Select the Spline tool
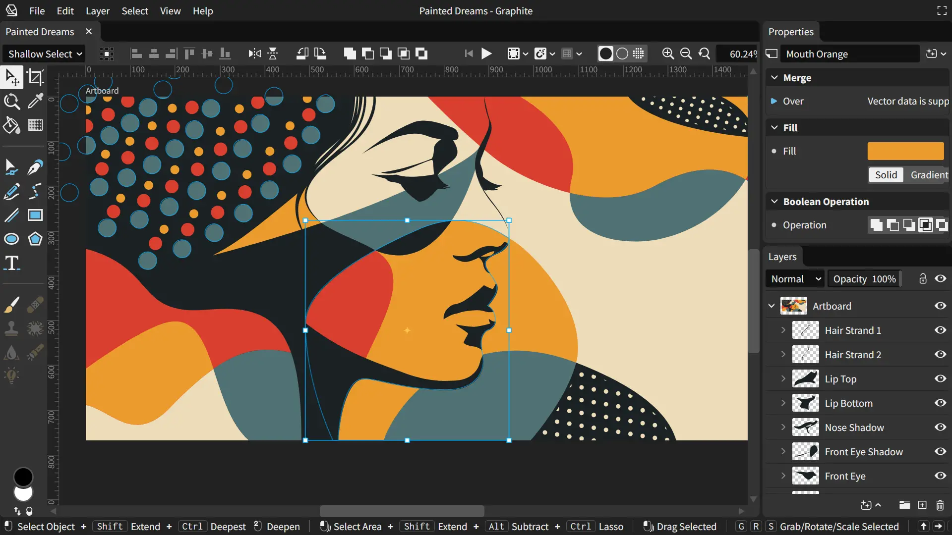952x535 pixels. click(x=35, y=191)
